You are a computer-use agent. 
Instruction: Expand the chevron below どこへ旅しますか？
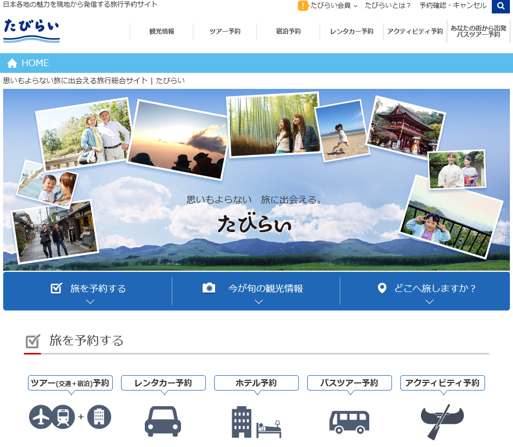(430, 302)
